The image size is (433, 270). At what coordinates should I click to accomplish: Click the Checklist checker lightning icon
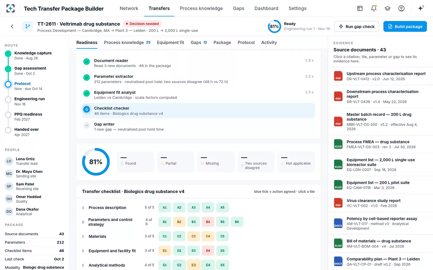point(87,109)
